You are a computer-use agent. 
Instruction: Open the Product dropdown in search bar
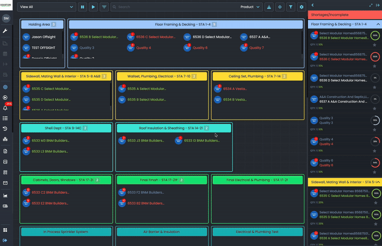[x=251, y=7]
